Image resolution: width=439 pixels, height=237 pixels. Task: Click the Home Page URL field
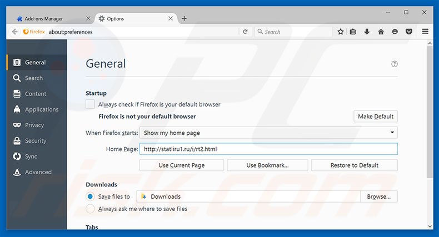click(268, 149)
